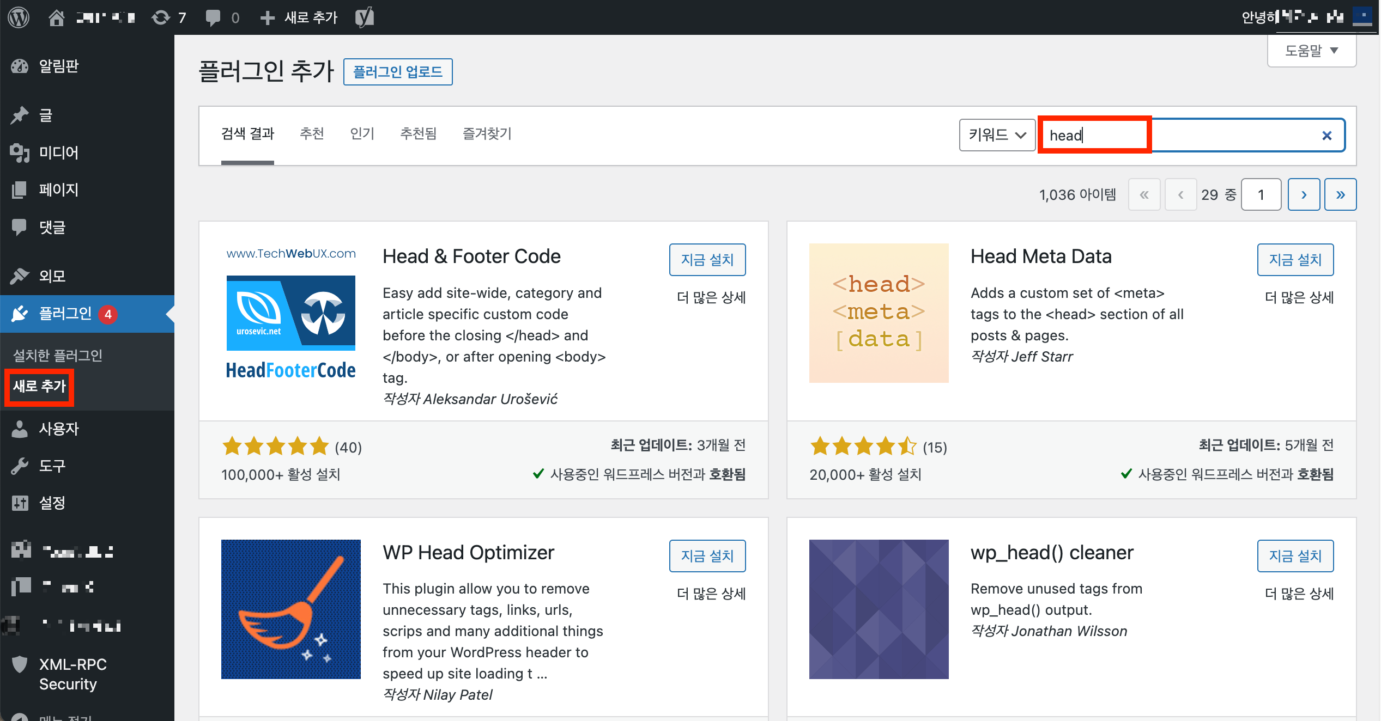This screenshot has height=721, width=1381.
Task: Expand the 키워드 search type dropdown
Action: 997,135
